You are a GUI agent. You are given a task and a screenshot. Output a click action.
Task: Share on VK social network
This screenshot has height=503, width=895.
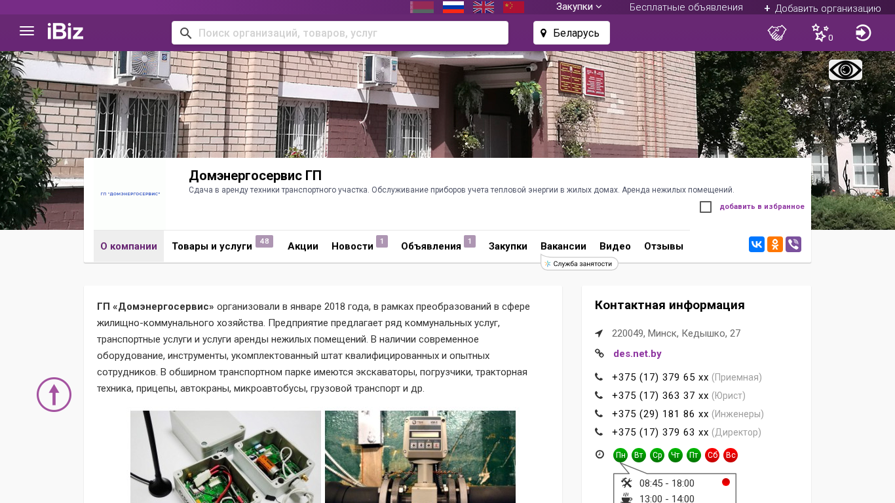point(757,245)
